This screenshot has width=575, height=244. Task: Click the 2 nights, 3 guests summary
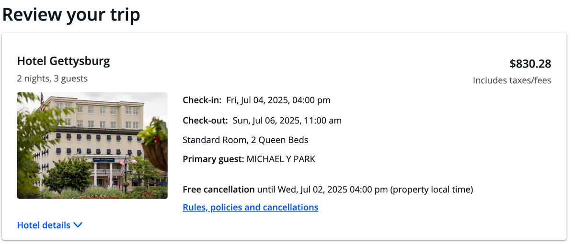53,78
